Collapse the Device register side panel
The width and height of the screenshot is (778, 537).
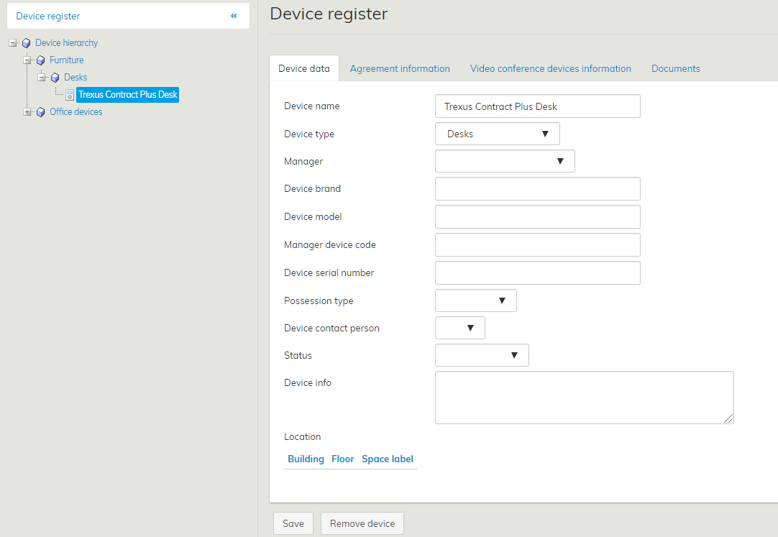coord(234,16)
